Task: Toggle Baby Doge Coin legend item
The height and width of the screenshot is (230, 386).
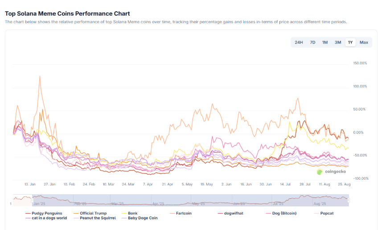Action: [143, 218]
